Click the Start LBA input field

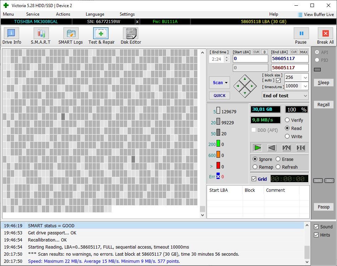pyautogui.click(x=251, y=59)
